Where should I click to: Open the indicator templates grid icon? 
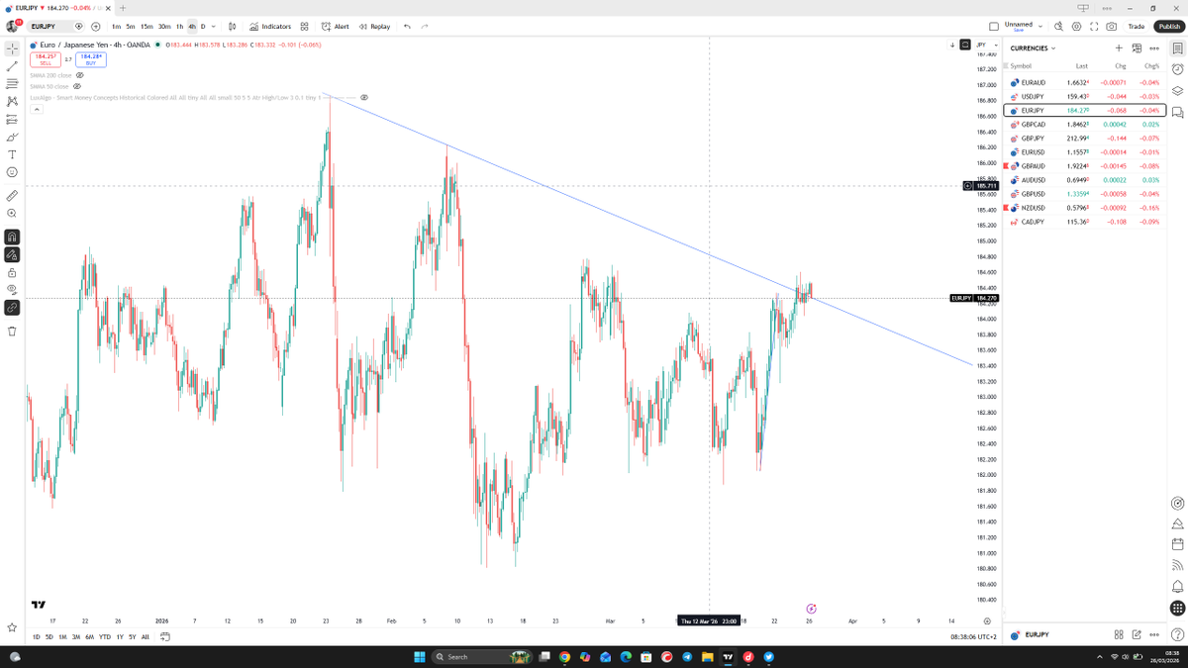305,27
